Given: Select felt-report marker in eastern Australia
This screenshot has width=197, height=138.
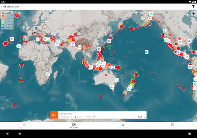Looking at the screenshot, I should (117, 80).
